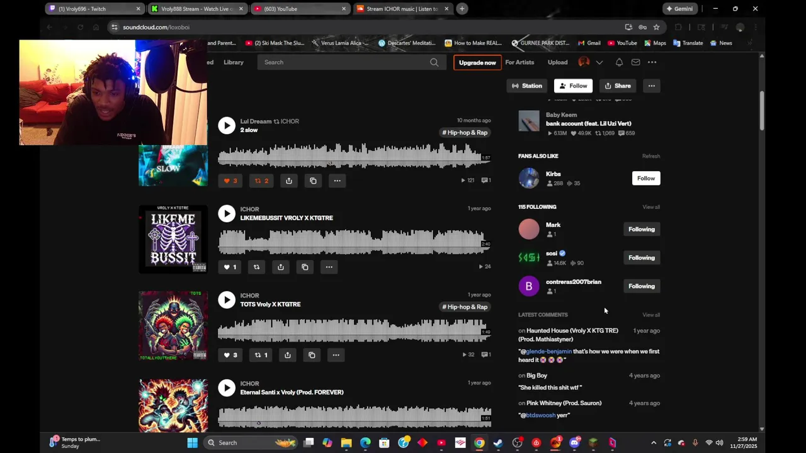Seek within '2 slow' waveform
This screenshot has width=806, height=453.
(355, 155)
